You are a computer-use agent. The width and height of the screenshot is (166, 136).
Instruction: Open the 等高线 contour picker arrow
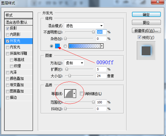tap(74, 94)
